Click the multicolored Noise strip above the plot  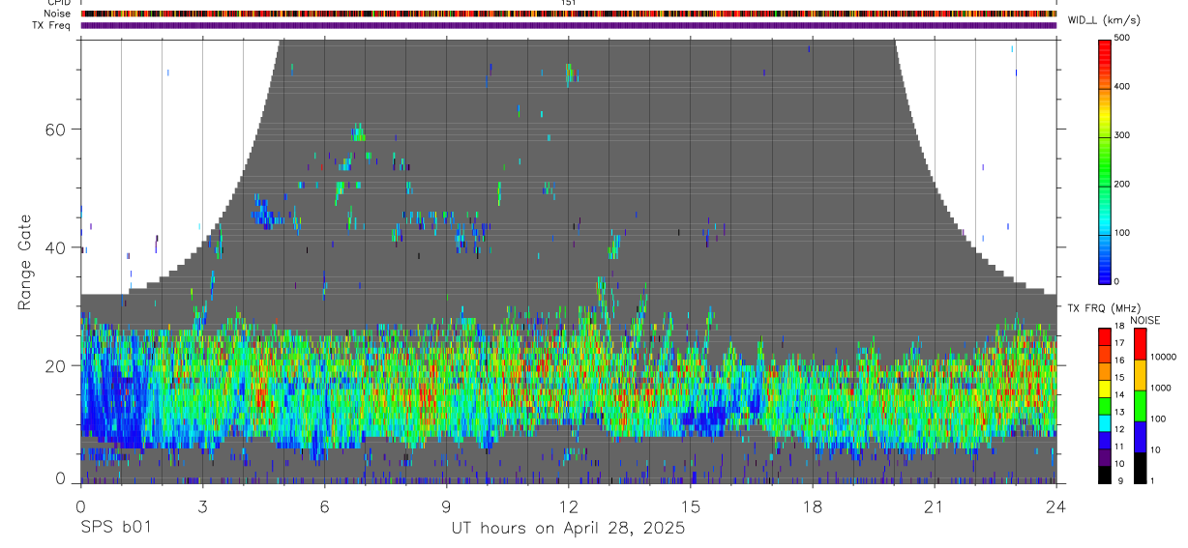tap(568, 14)
